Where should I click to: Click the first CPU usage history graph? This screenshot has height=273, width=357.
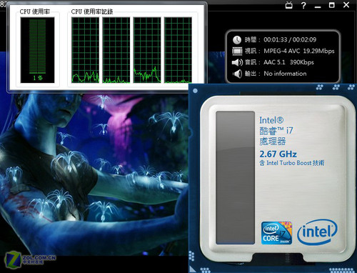point(85,50)
